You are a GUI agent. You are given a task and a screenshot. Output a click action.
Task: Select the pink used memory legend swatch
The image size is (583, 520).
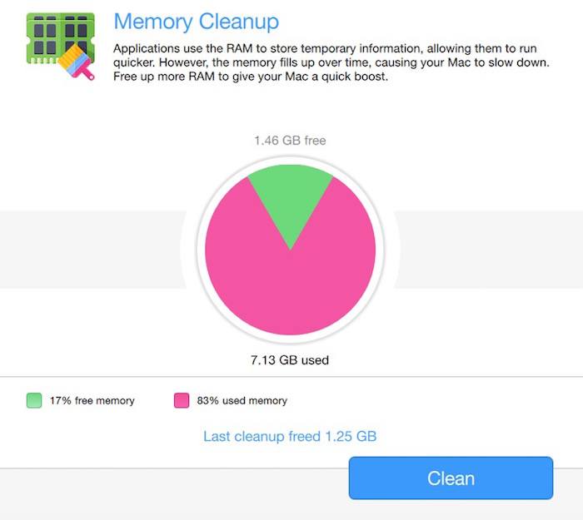[x=182, y=401]
